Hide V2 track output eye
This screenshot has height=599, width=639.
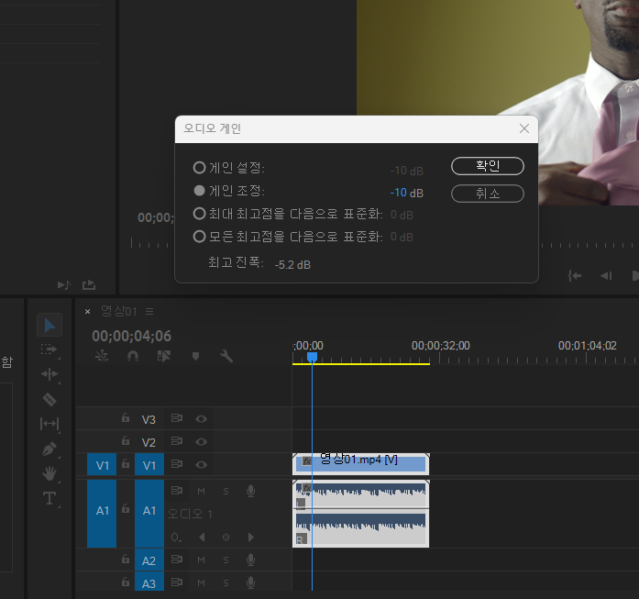(x=202, y=441)
